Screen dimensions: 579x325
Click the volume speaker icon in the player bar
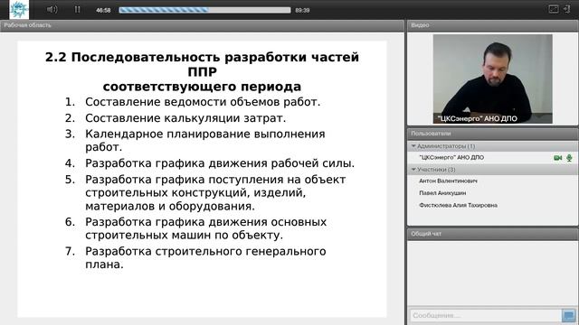pyautogui.click(x=52, y=10)
